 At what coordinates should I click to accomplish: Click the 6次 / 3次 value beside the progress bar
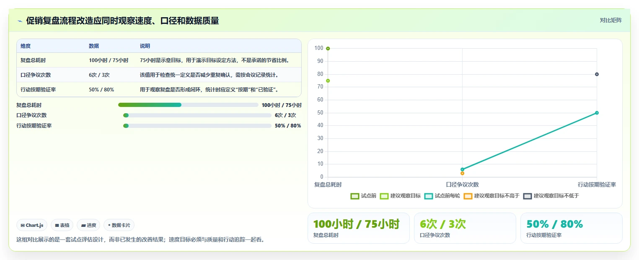click(285, 115)
